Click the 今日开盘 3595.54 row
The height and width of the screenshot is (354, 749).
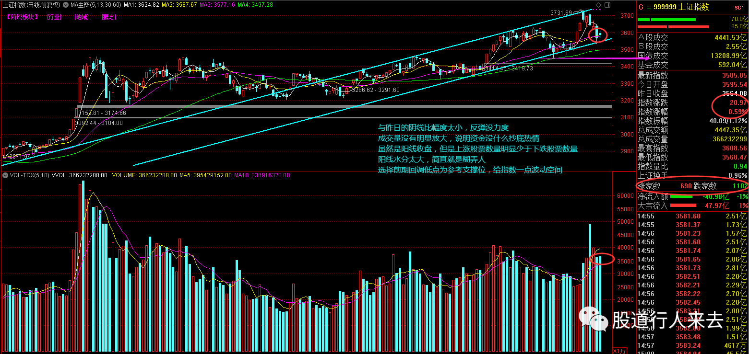tap(692, 84)
